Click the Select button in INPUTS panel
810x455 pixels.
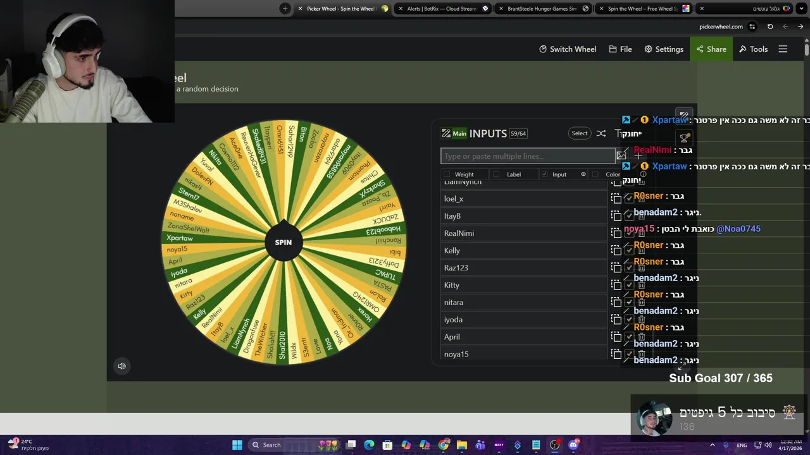point(580,133)
